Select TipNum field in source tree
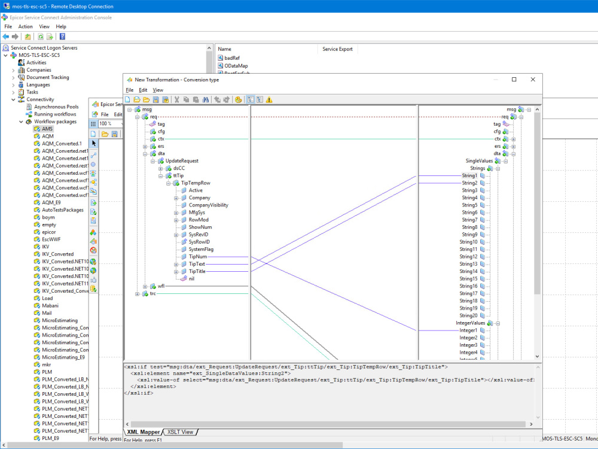598x449 pixels. coord(197,257)
